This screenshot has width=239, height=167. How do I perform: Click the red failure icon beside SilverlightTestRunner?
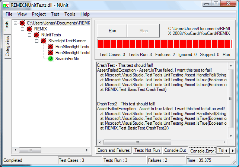pyautogui.click(x=44, y=41)
